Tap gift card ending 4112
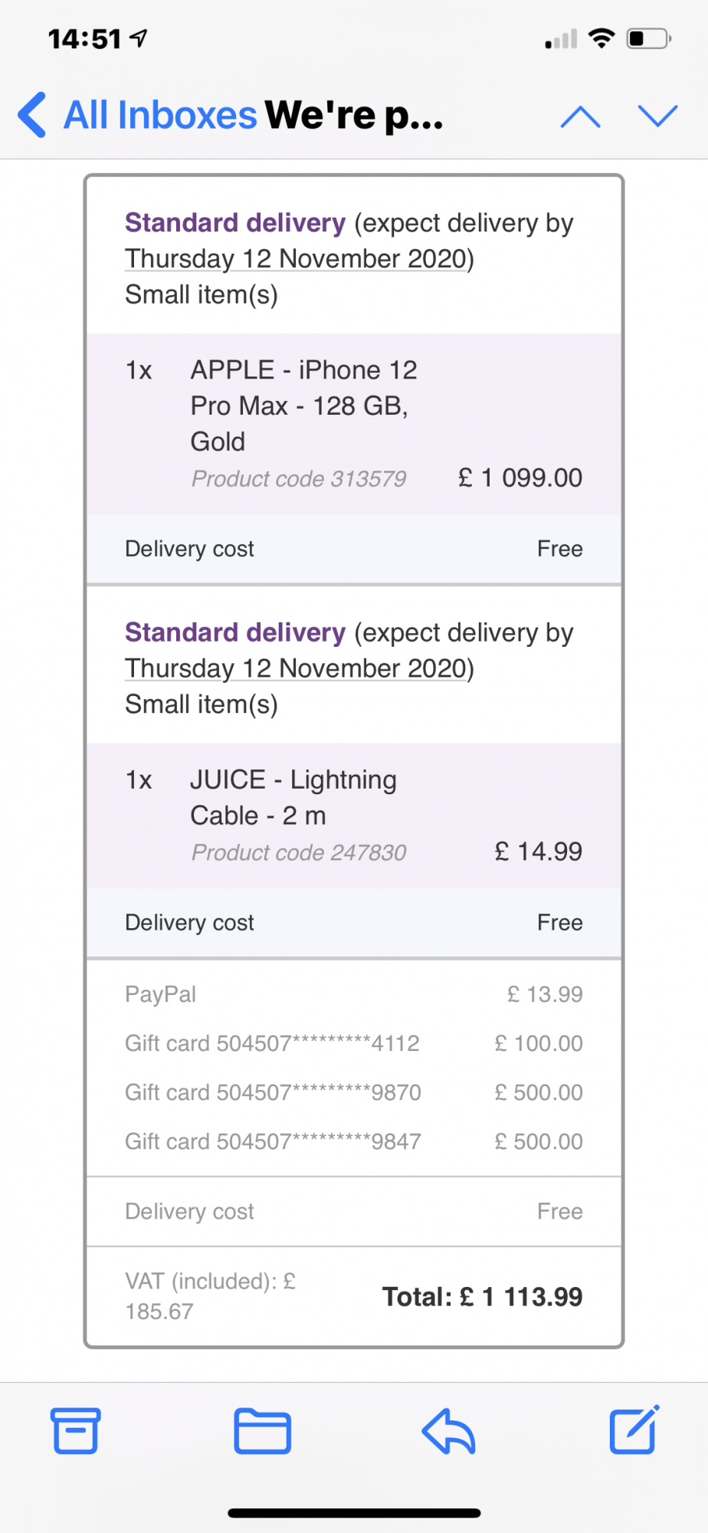This screenshot has width=708, height=1533. tap(272, 1043)
